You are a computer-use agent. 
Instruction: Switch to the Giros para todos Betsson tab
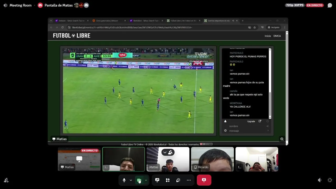point(109,21)
